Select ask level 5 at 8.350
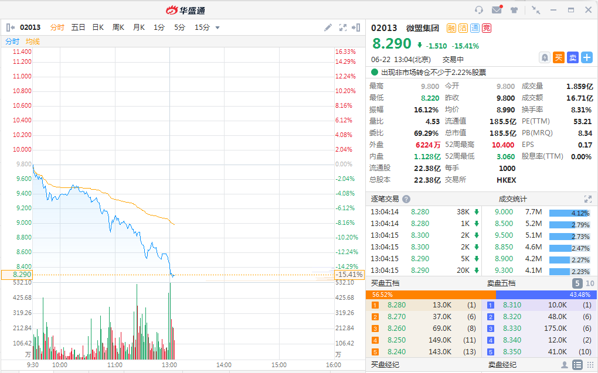The image size is (598, 373). [x=539, y=352]
